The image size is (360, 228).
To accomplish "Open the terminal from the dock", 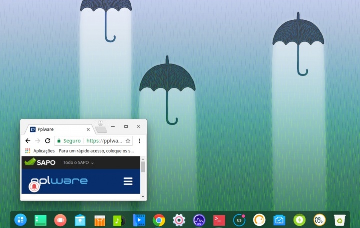I will click(219, 220).
